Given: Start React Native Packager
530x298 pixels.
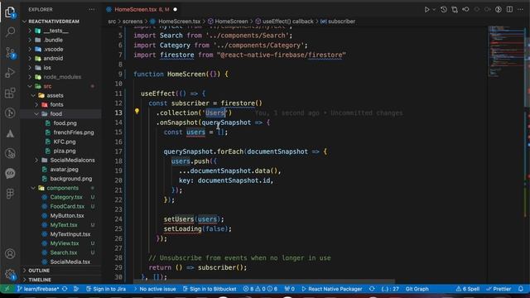Looking at the screenshot, I should click(x=331, y=289).
